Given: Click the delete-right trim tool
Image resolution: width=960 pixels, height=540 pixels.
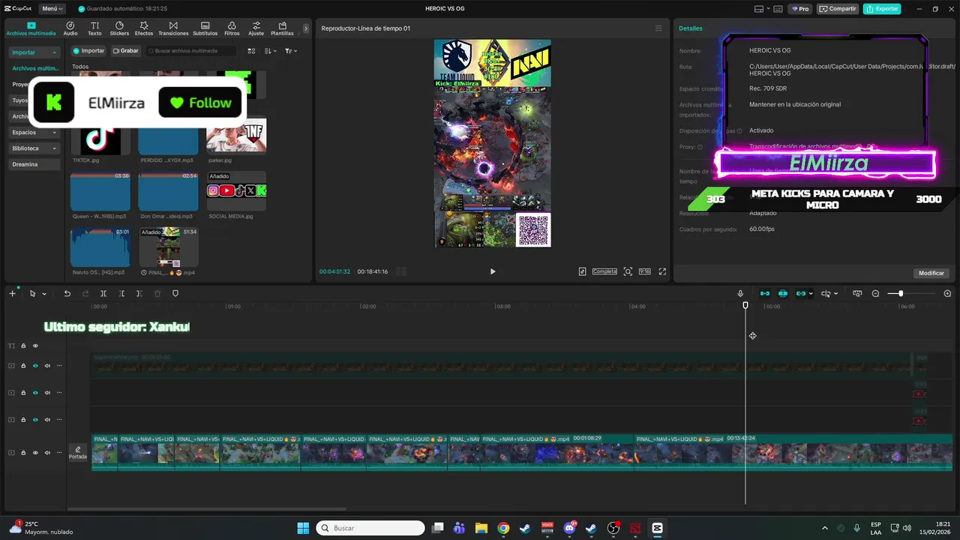Looking at the screenshot, I should point(139,293).
